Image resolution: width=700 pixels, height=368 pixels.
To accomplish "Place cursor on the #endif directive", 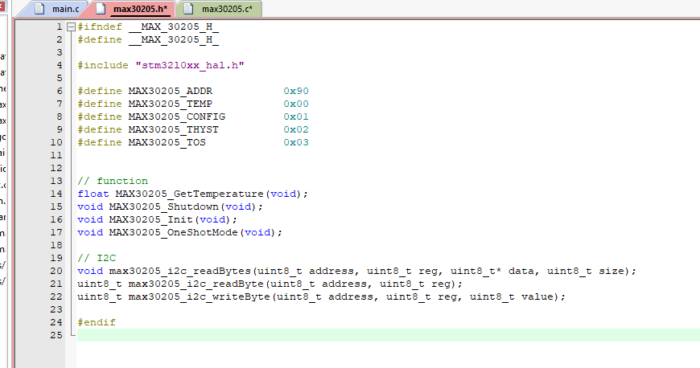I will coord(97,322).
